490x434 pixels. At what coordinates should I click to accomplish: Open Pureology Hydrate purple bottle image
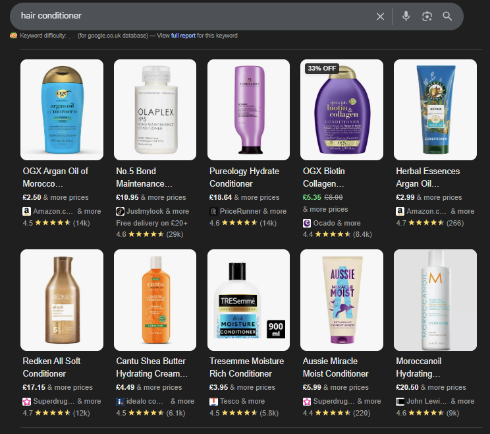pyautogui.click(x=248, y=110)
